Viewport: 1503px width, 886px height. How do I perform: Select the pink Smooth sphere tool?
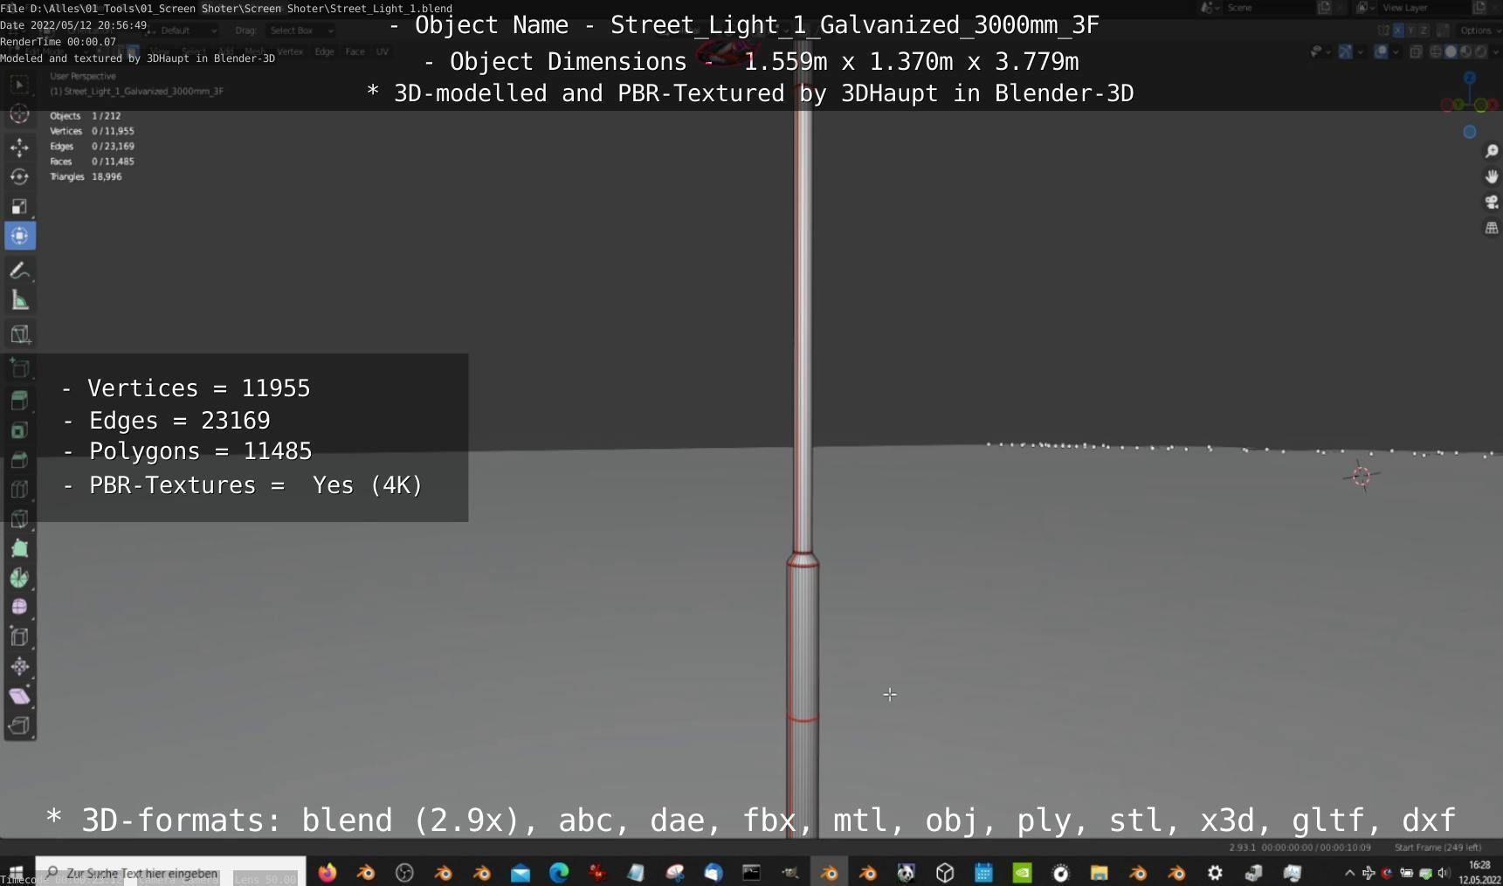pos(19,607)
